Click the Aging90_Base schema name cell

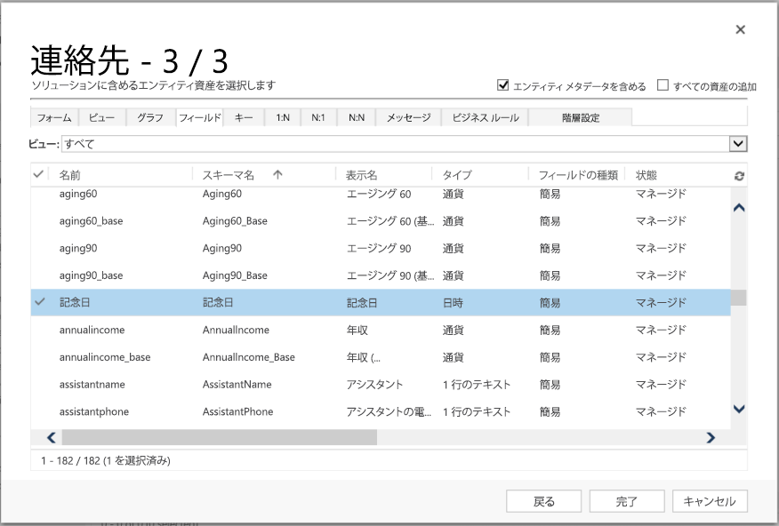coord(235,275)
